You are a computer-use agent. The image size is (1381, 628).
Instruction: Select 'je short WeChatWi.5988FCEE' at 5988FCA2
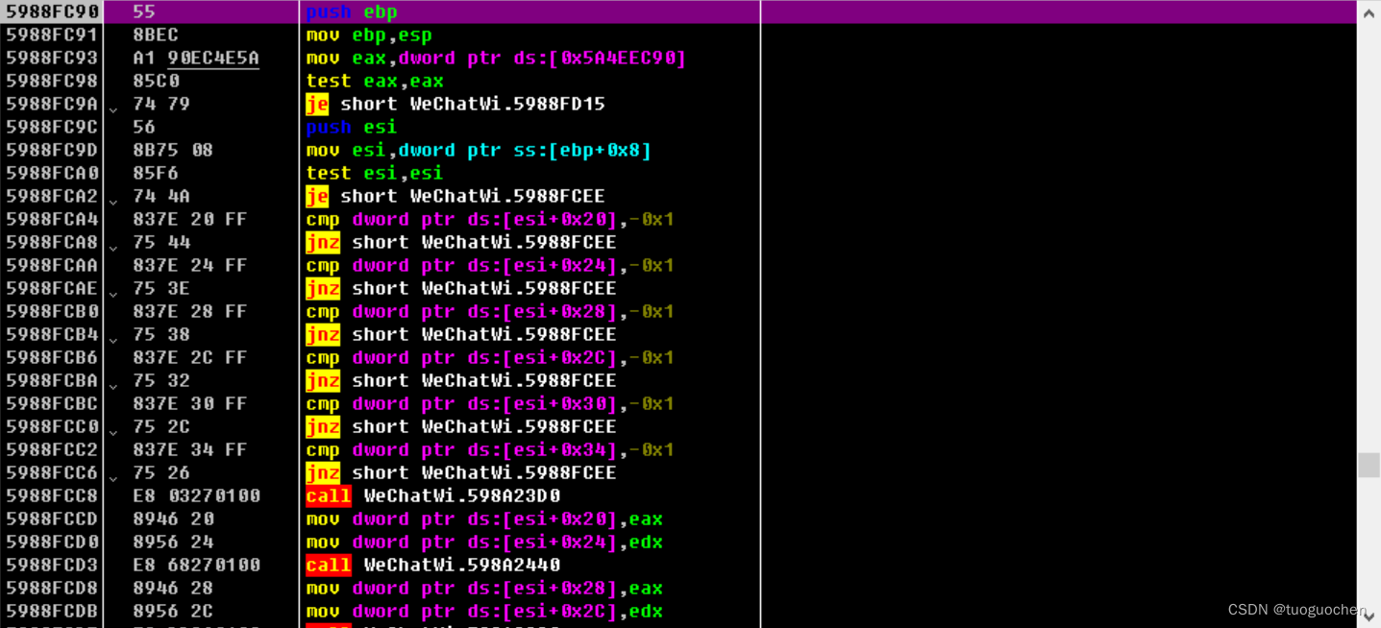[456, 196]
